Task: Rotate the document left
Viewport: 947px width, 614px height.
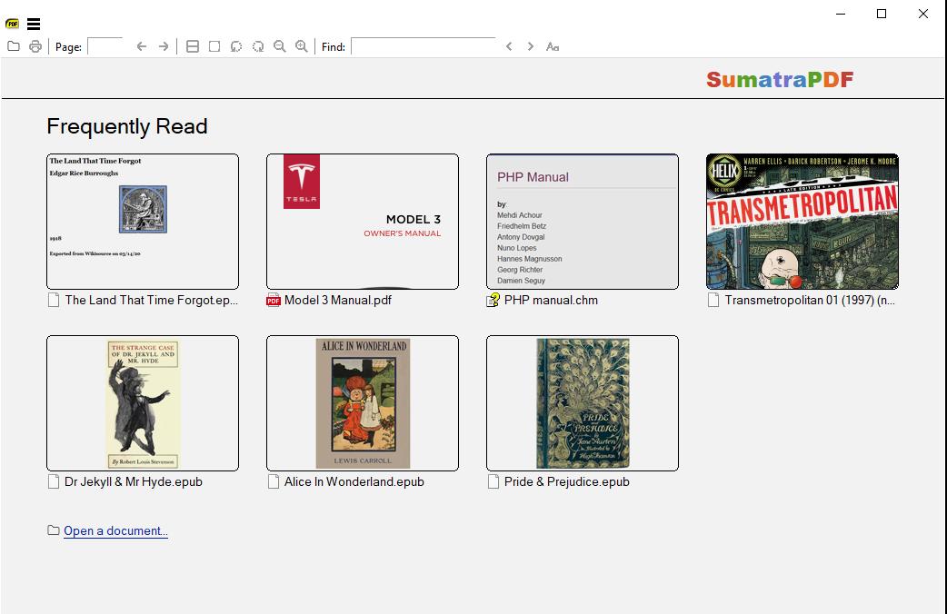Action: click(234, 46)
